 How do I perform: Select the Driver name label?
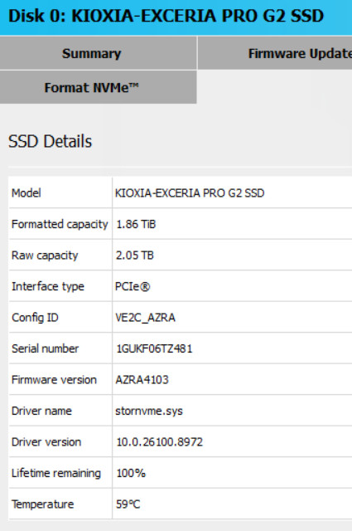(x=41, y=411)
